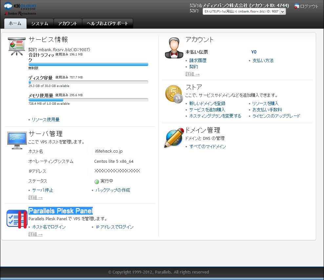Open the 請求履歴 link
Screen dimensions: 324x280
(x=198, y=60)
